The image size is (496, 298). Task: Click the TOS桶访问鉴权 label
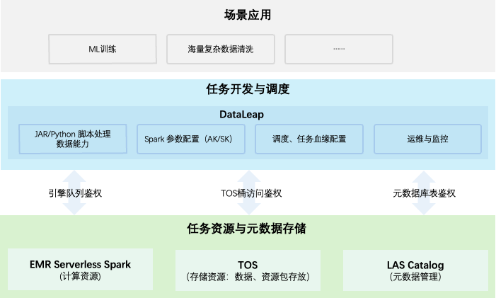pos(251,193)
